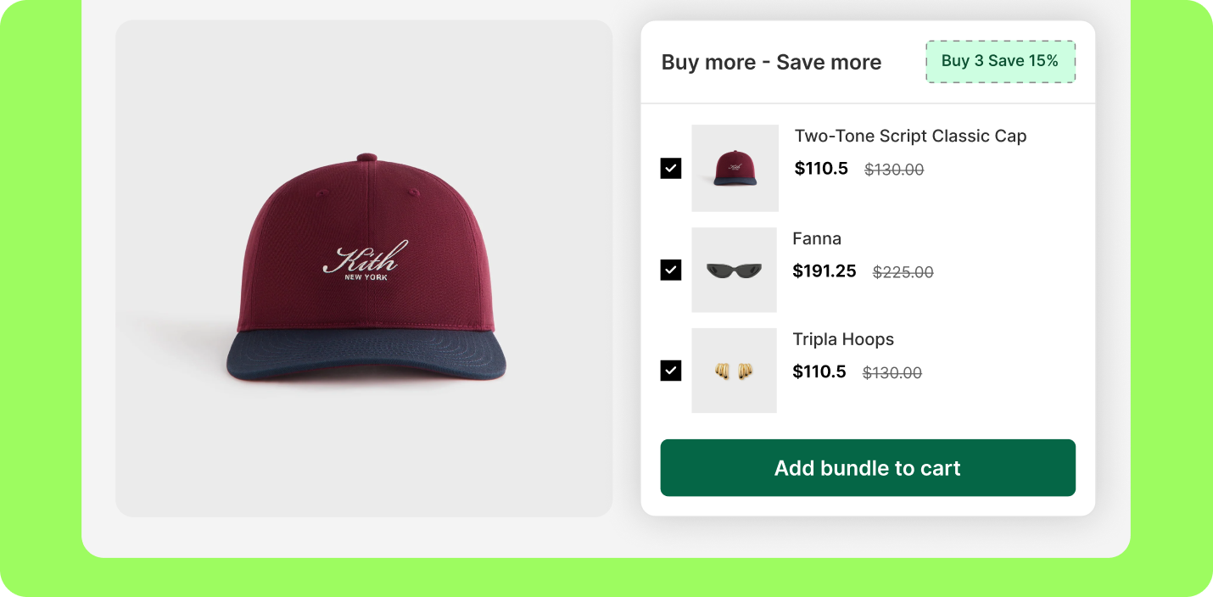The height and width of the screenshot is (597, 1213).
Task: Open the cap thumbnail in the bundle list
Action: tap(735, 168)
